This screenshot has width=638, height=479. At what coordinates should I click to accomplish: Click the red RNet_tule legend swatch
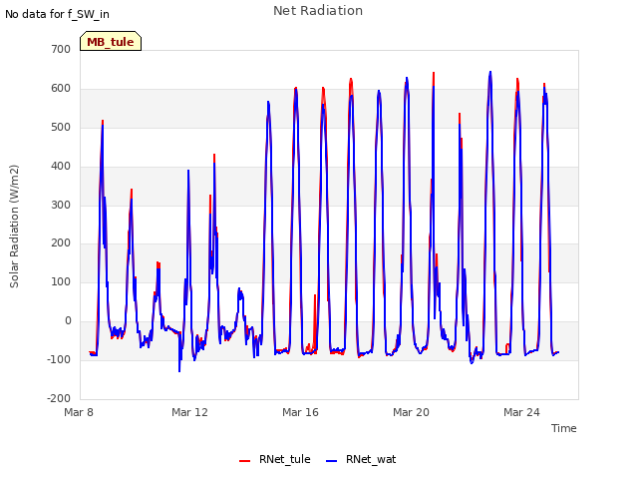tap(244, 461)
